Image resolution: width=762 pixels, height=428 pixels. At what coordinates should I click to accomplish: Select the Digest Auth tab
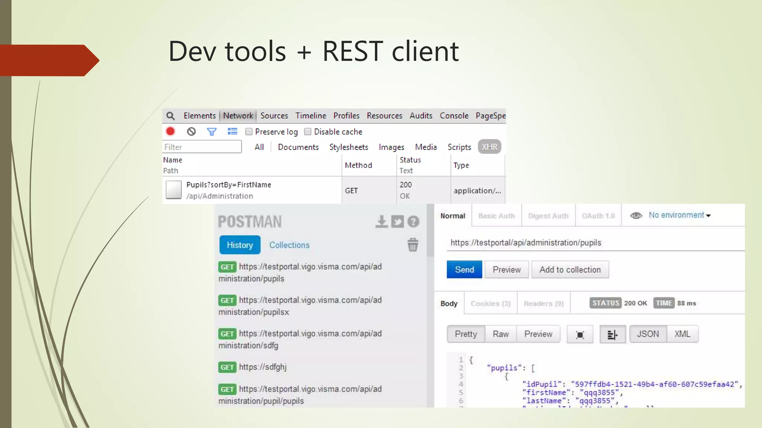[x=548, y=216]
